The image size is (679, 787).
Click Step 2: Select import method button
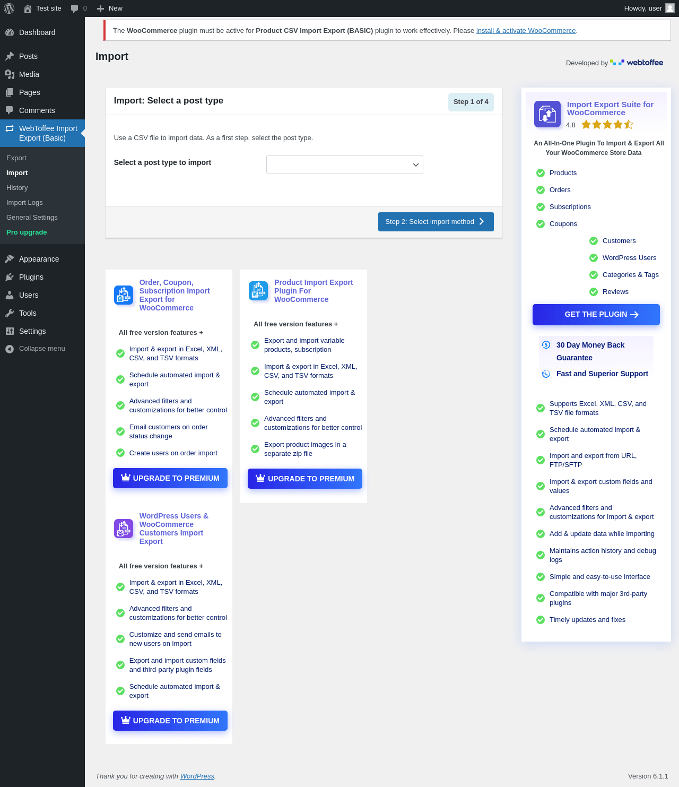pyautogui.click(x=436, y=222)
